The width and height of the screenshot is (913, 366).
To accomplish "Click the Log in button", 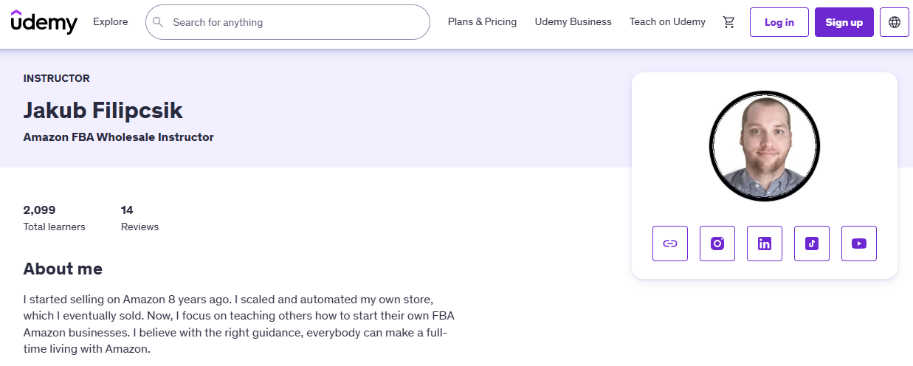I will [x=779, y=22].
